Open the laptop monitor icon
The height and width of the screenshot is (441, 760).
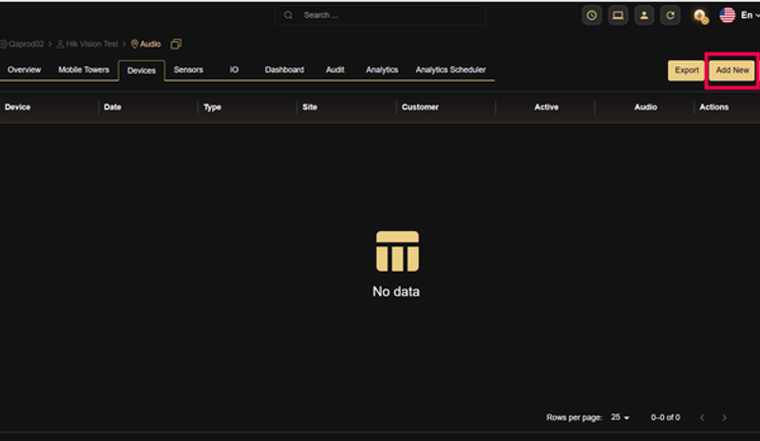click(x=617, y=15)
